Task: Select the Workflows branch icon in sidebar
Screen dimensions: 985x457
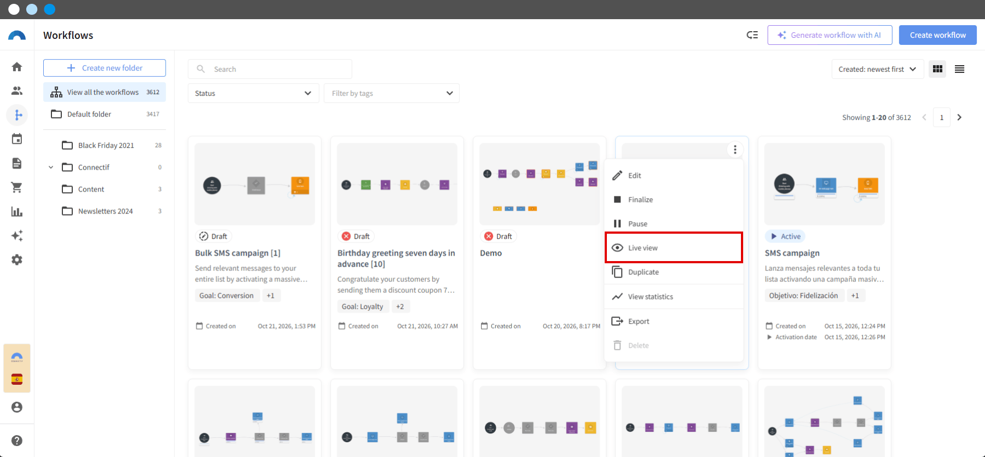Action: [17, 115]
